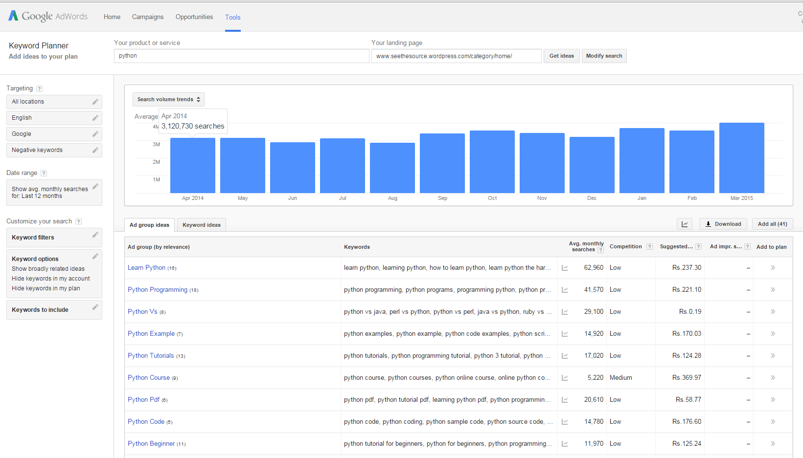Open Ad impr. share help icon
This screenshot has height=458, width=803.
coord(747,247)
